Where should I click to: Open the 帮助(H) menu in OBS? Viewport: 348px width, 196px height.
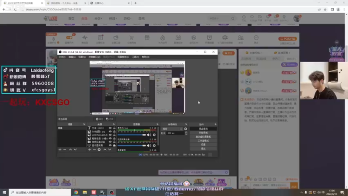click(x=146, y=57)
